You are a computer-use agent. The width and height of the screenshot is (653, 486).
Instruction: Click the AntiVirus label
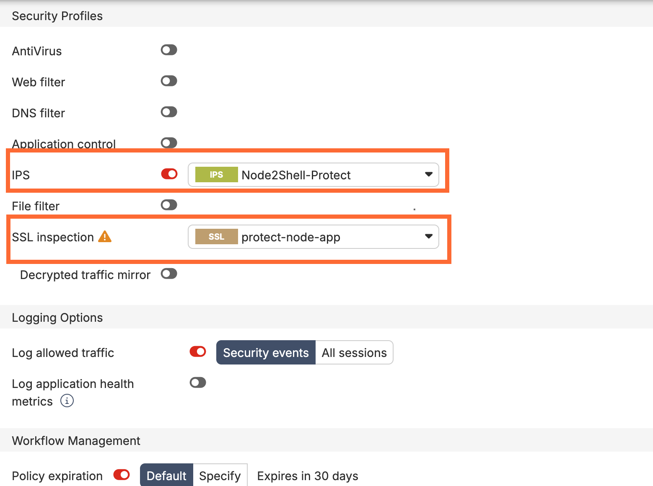pos(37,51)
